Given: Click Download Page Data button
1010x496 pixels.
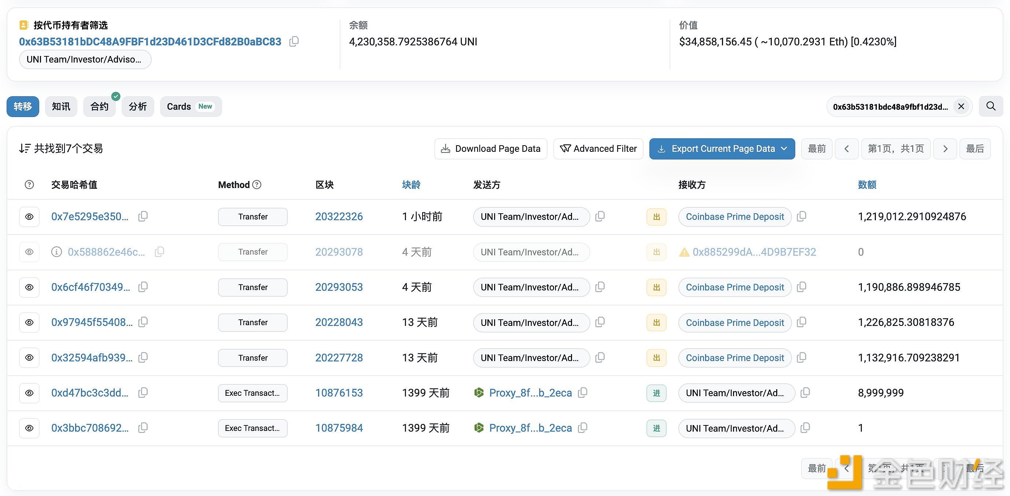Looking at the screenshot, I should [490, 149].
